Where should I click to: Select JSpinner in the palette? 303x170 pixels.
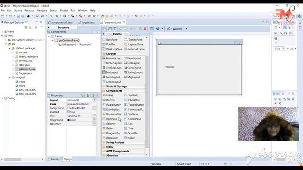(109, 124)
